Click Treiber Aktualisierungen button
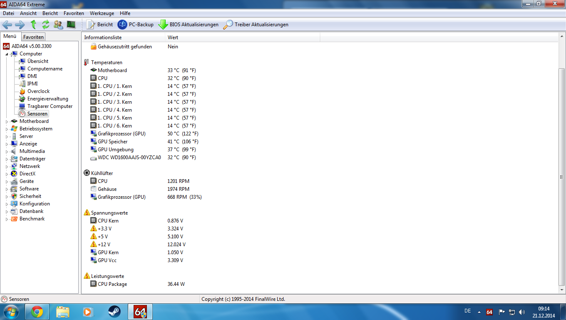The height and width of the screenshot is (320, 566). (x=256, y=25)
